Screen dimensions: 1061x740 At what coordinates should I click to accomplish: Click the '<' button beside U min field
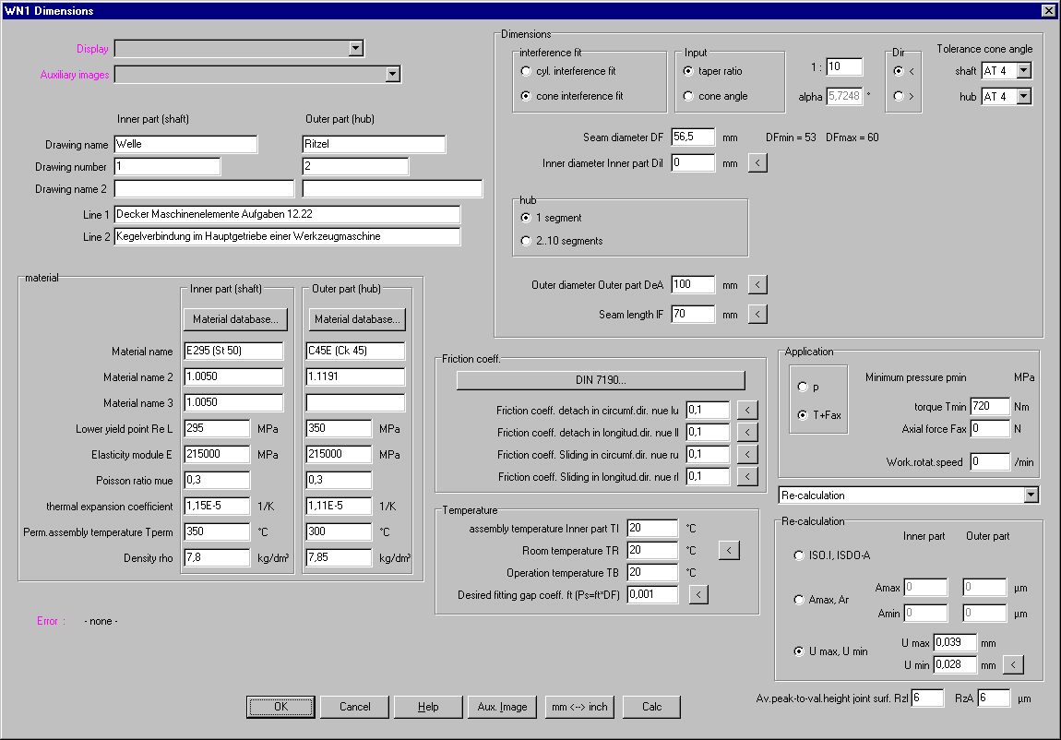(1012, 664)
